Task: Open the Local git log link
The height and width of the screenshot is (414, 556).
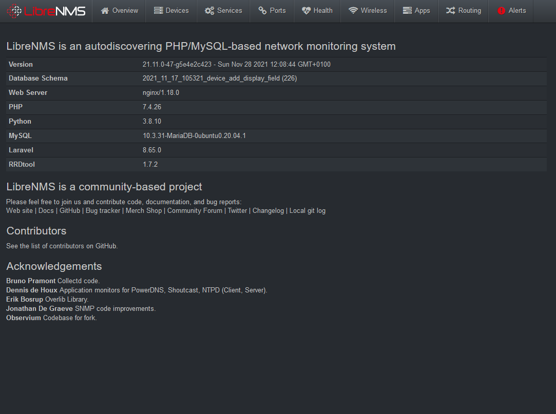Action: pyautogui.click(x=308, y=210)
